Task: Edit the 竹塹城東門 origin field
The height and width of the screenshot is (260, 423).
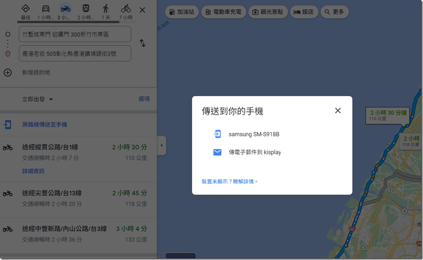Action: [x=75, y=34]
